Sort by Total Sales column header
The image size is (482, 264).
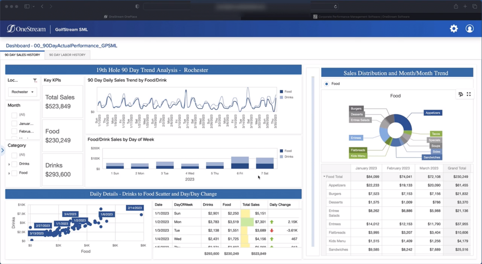[x=251, y=204]
